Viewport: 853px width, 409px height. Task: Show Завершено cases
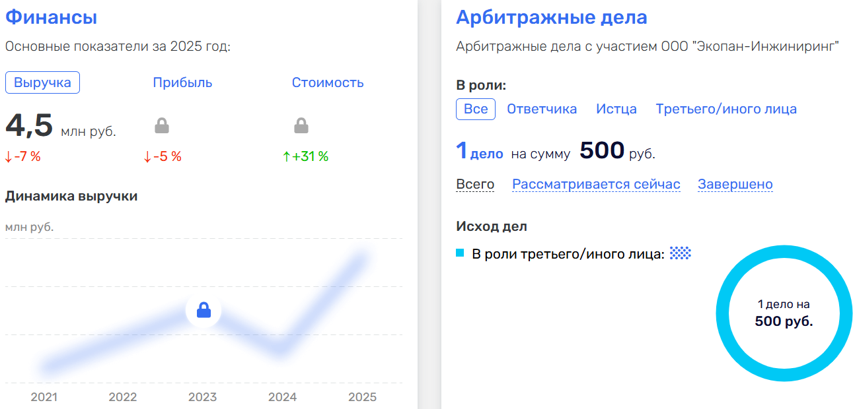[735, 185]
